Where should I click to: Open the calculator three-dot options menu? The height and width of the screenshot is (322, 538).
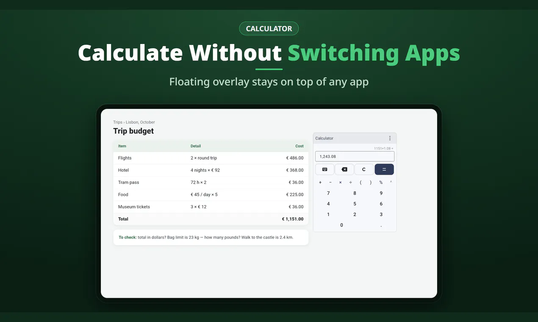(390, 138)
